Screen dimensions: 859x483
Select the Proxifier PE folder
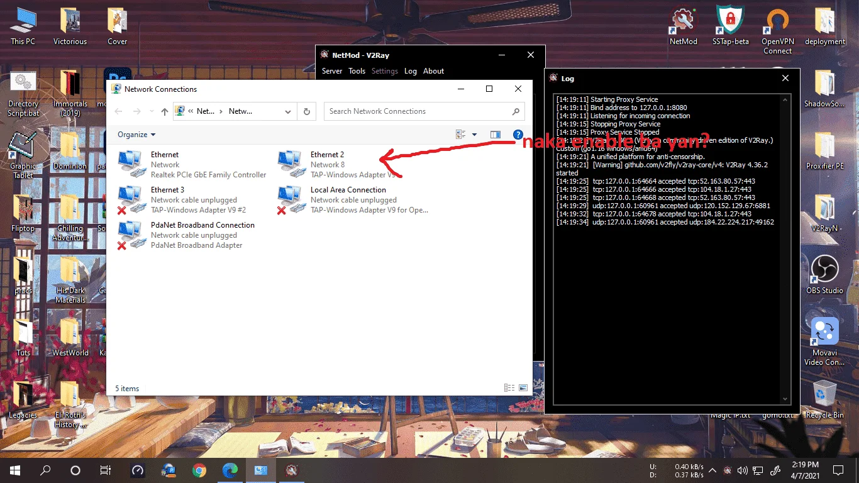pos(824,151)
